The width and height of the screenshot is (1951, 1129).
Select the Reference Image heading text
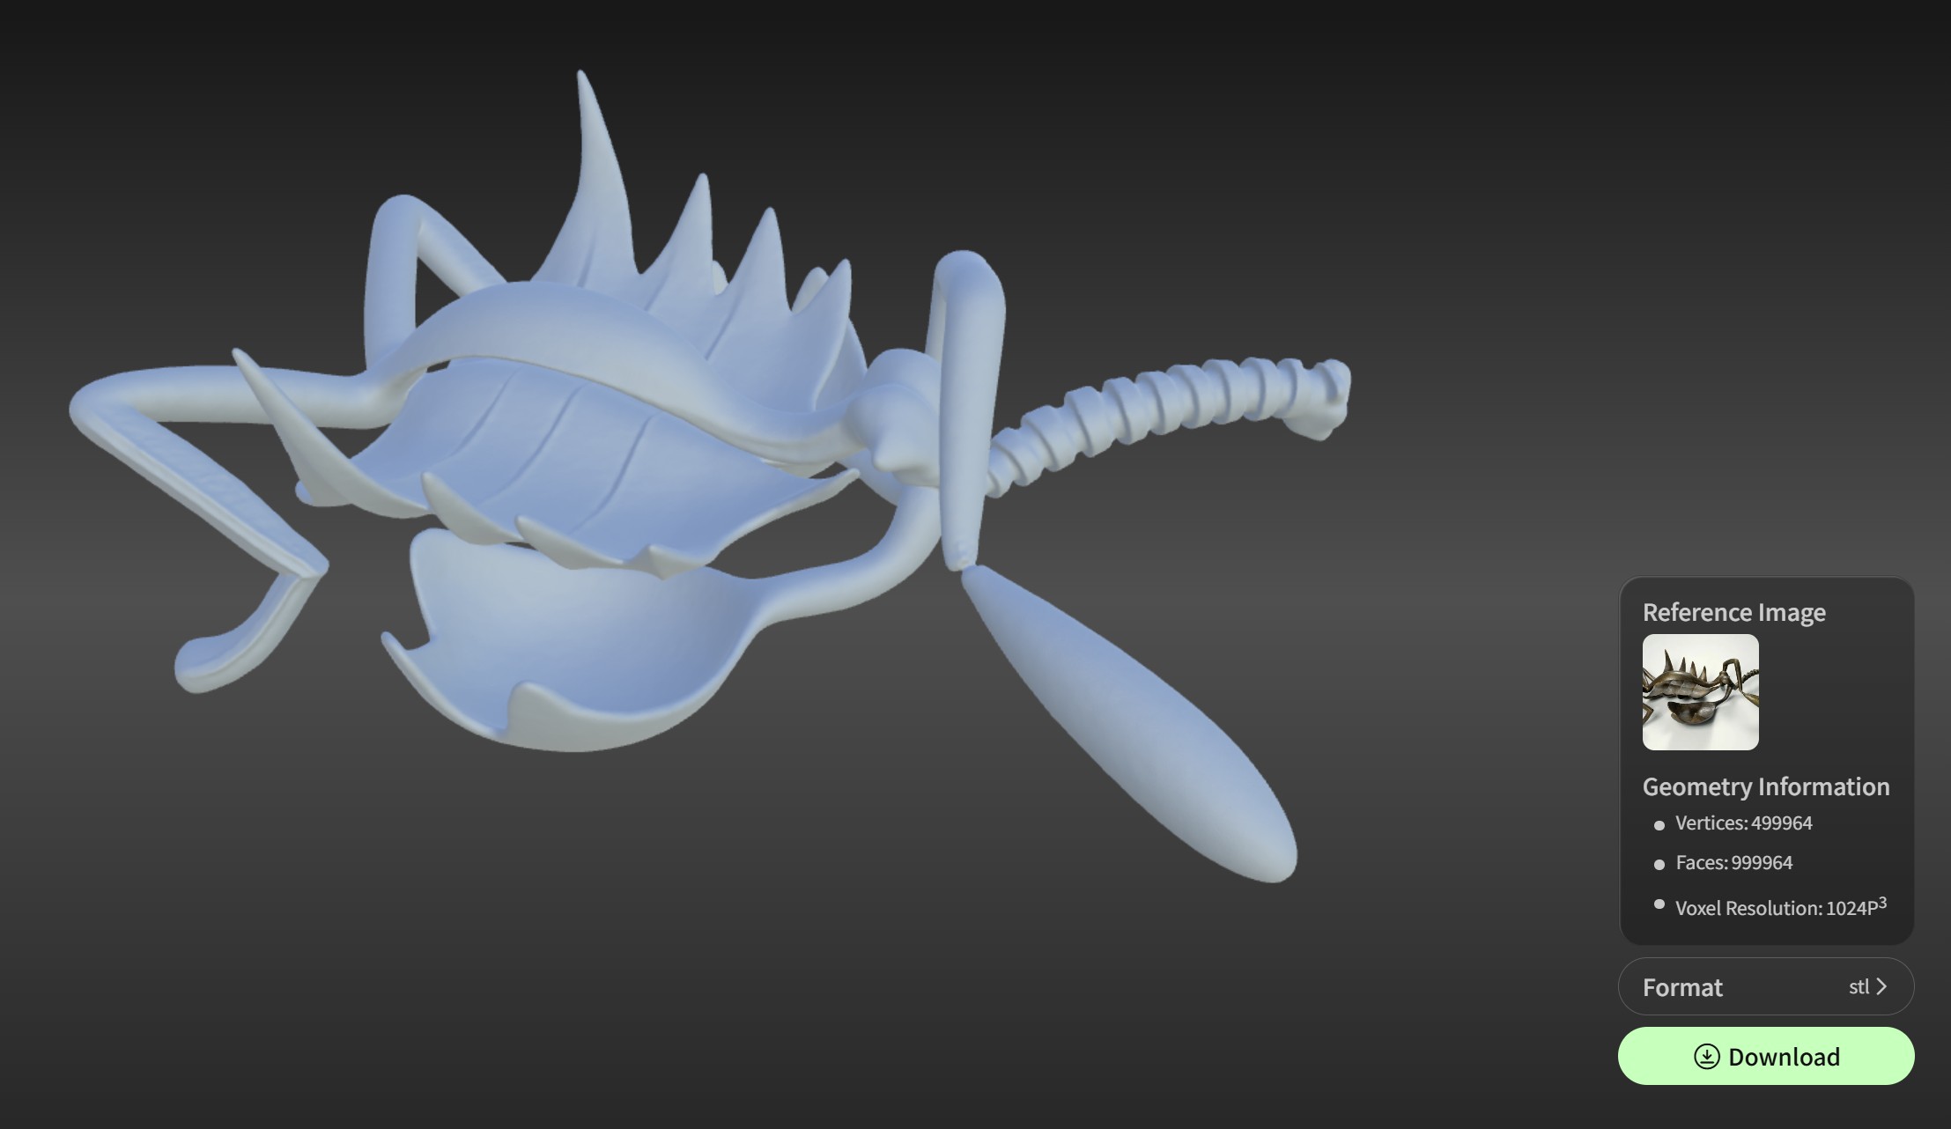point(1733,612)
